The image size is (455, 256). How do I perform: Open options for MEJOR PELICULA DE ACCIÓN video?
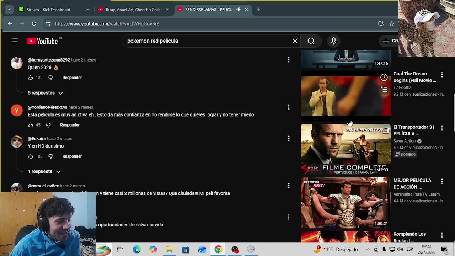[x=442, y=181]
